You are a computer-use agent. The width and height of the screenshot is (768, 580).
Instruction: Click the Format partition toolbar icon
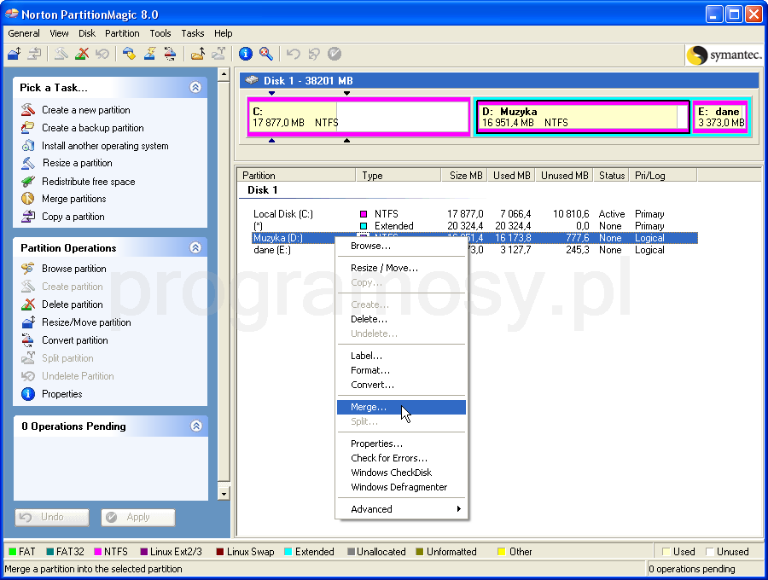pos(149,54)
